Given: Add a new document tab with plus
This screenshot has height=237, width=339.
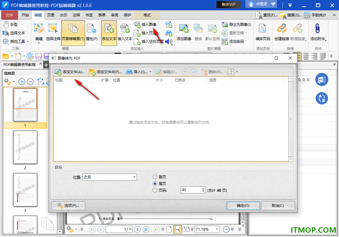Looking at the screenshot, I should point(46,65).
